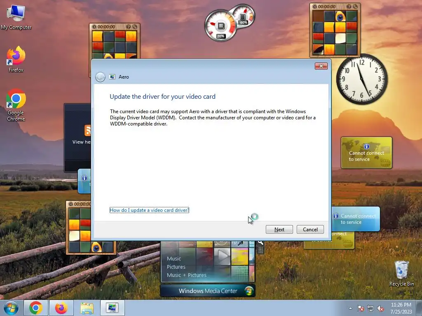422x316 pixels.
Task: Click the muted volume tray icon
Action: point(380,308)
